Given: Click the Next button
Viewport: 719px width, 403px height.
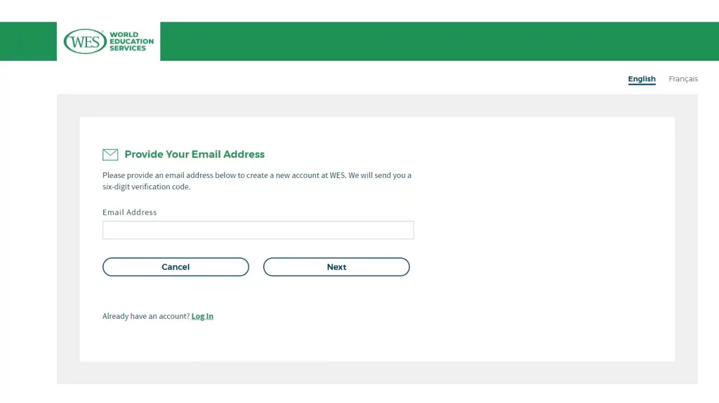Looking at the screenshot, I should point(336,267).
